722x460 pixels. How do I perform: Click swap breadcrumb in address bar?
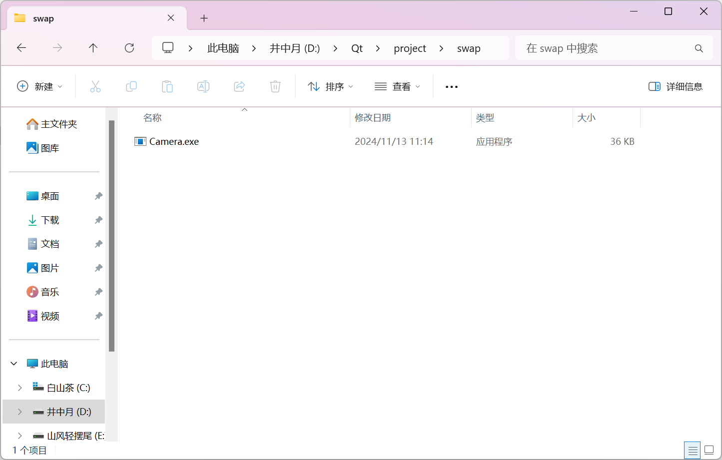tap(469, 48)
